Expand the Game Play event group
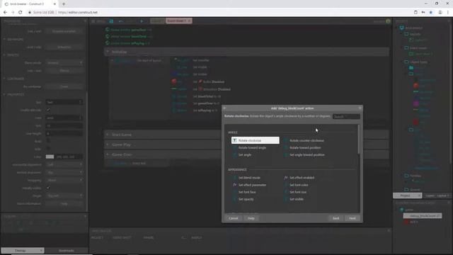Image resolution: width=453 pixels, height=255 pixels. coord(108,144)
